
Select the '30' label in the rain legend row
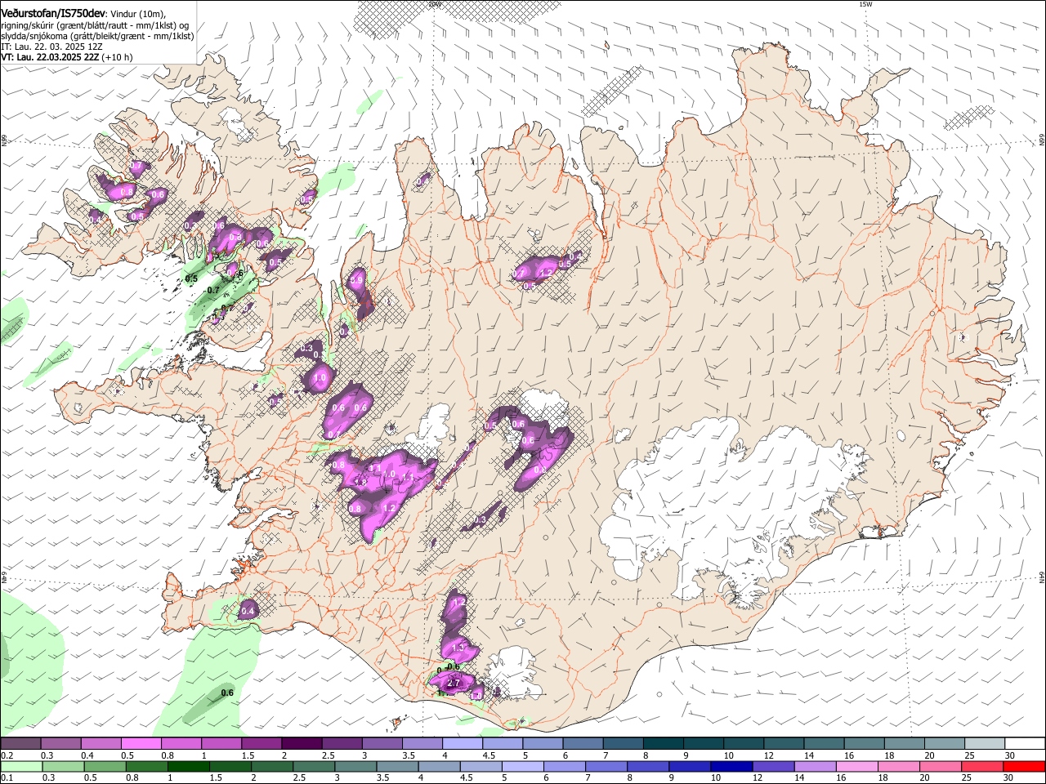1009,778
